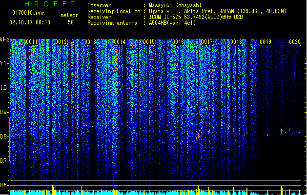The image size is (307, 195).
Task: Click the 0015 time marker
Action: pyautogui.click(x=149, y=42)
